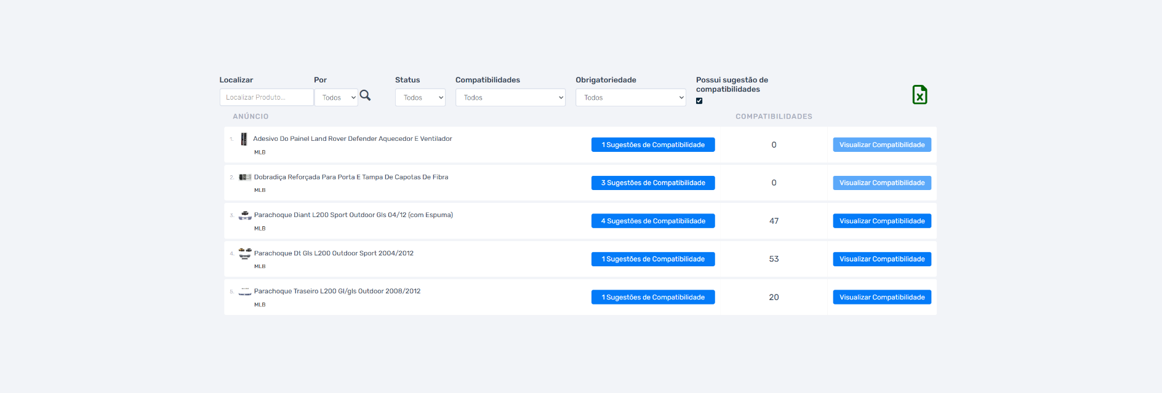Export list with the Excel icon
1162x393 pixels.
click(x=920, y=95)
